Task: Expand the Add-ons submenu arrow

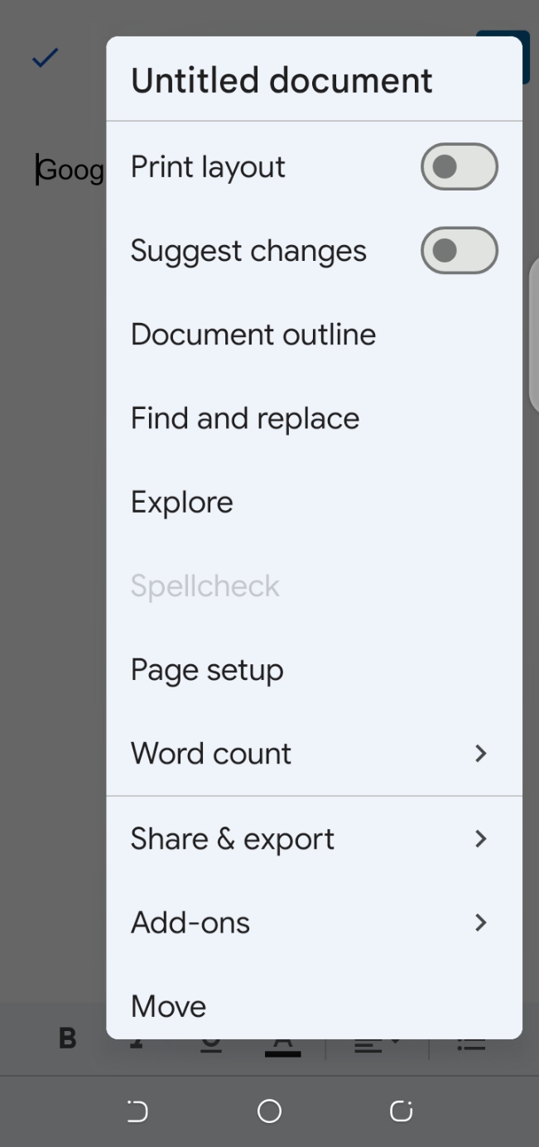Action: click(x=480, y=922)
